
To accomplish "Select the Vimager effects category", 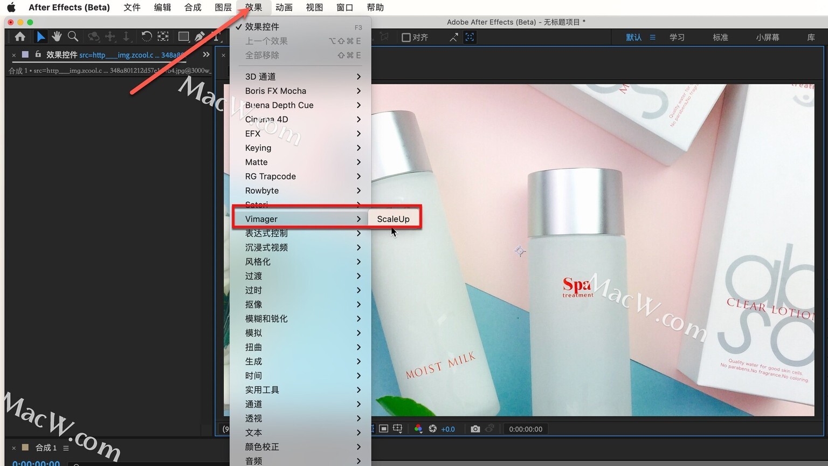I will (300, 219).
